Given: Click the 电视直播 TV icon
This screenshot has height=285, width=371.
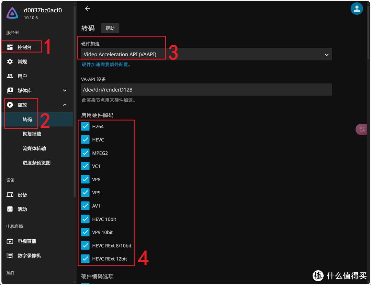Looking at the screenshot, I should (10, 241).
